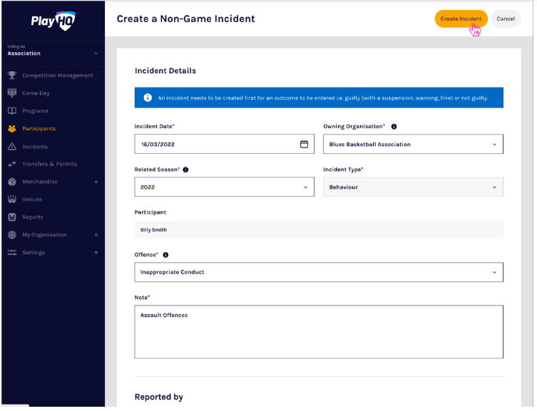
Task: Click the blue banner message about outcomes
Action: 323,98
